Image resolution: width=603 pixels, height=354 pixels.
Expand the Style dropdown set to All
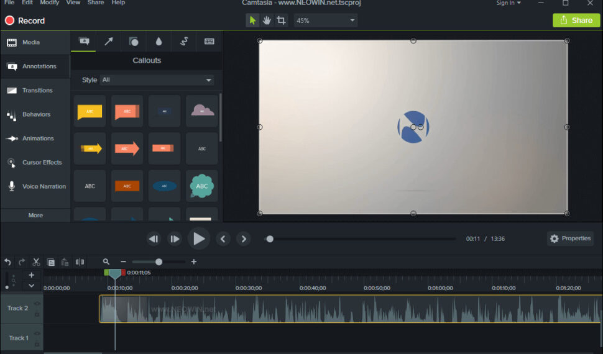(157, 80)
